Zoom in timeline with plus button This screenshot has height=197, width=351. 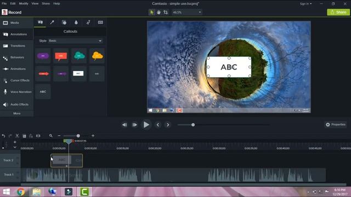(x=93, y=136)
